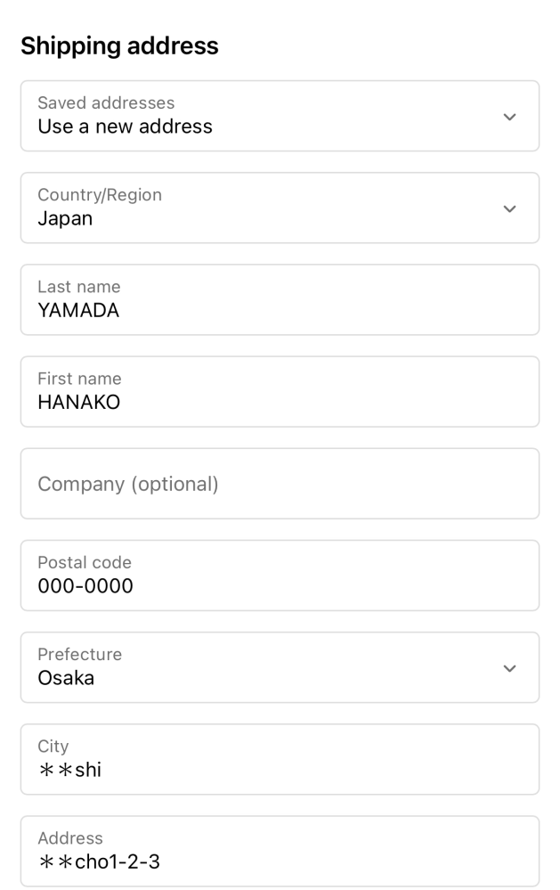Click the Last name field with YAMADA

point(280,299)
